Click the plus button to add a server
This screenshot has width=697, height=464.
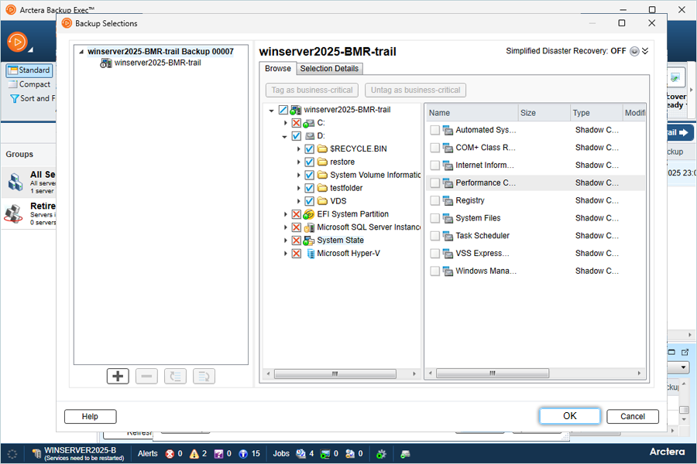[118, 376]
